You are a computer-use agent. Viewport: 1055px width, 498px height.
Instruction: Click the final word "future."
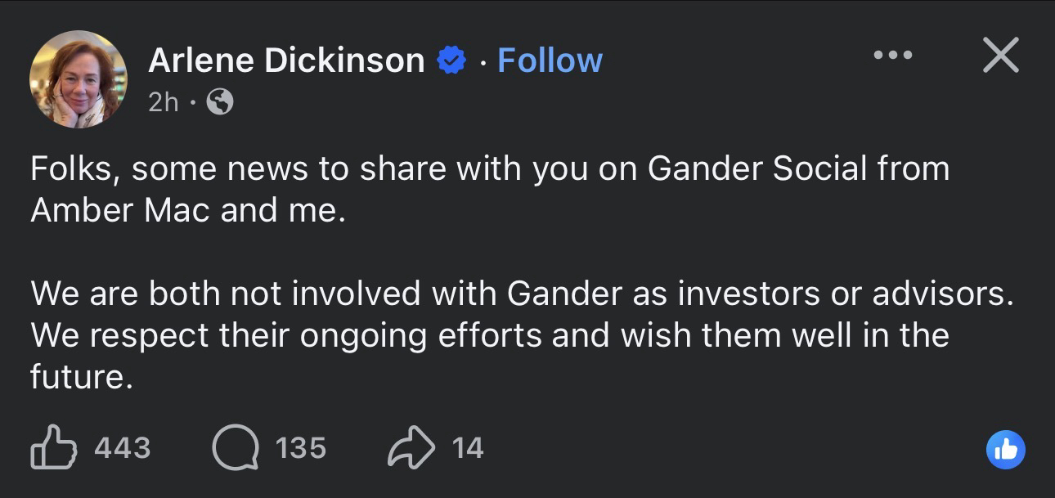tap(81, 377)
